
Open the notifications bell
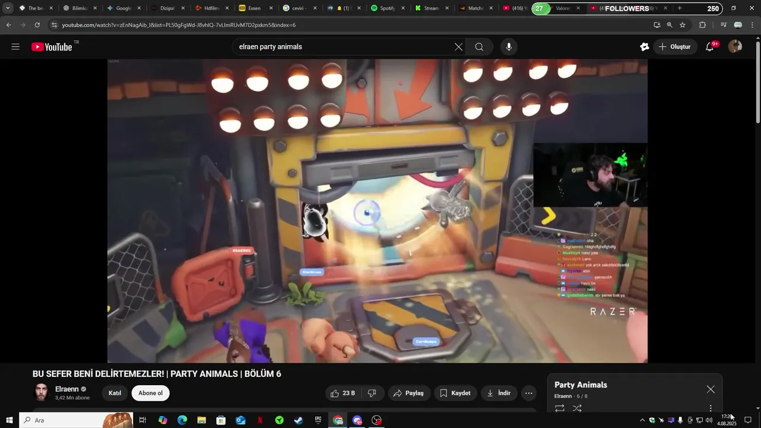click(x=710, y=47)
